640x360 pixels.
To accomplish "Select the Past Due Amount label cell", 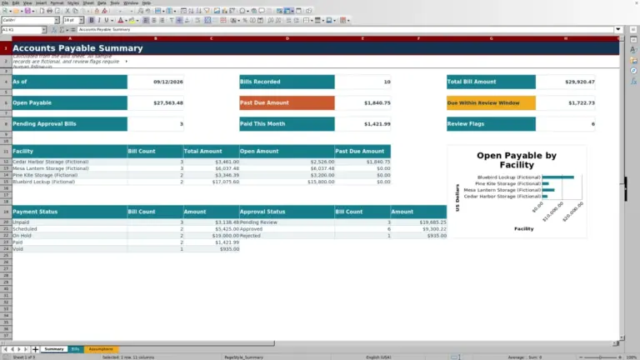I will click(287, 102).
